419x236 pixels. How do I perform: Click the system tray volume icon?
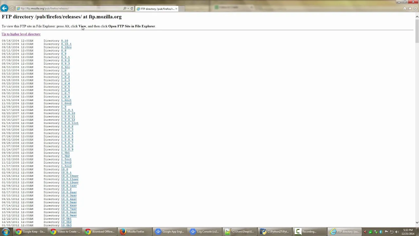tap(397, 232)
